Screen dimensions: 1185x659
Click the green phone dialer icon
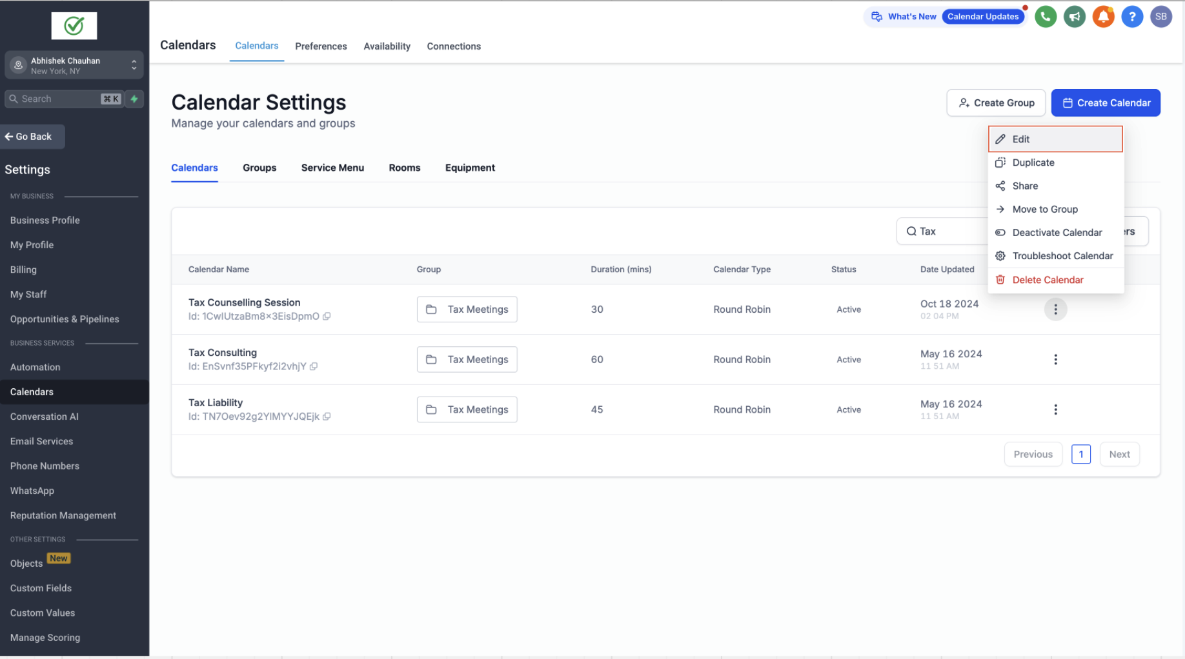coord(1045,17)
